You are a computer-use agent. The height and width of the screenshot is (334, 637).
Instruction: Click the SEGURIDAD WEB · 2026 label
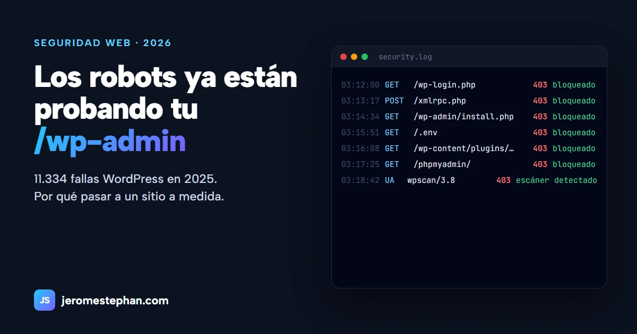coord(102,43)
